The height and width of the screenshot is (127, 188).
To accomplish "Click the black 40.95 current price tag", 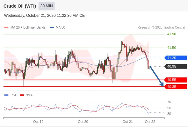I will pos(176,66).
